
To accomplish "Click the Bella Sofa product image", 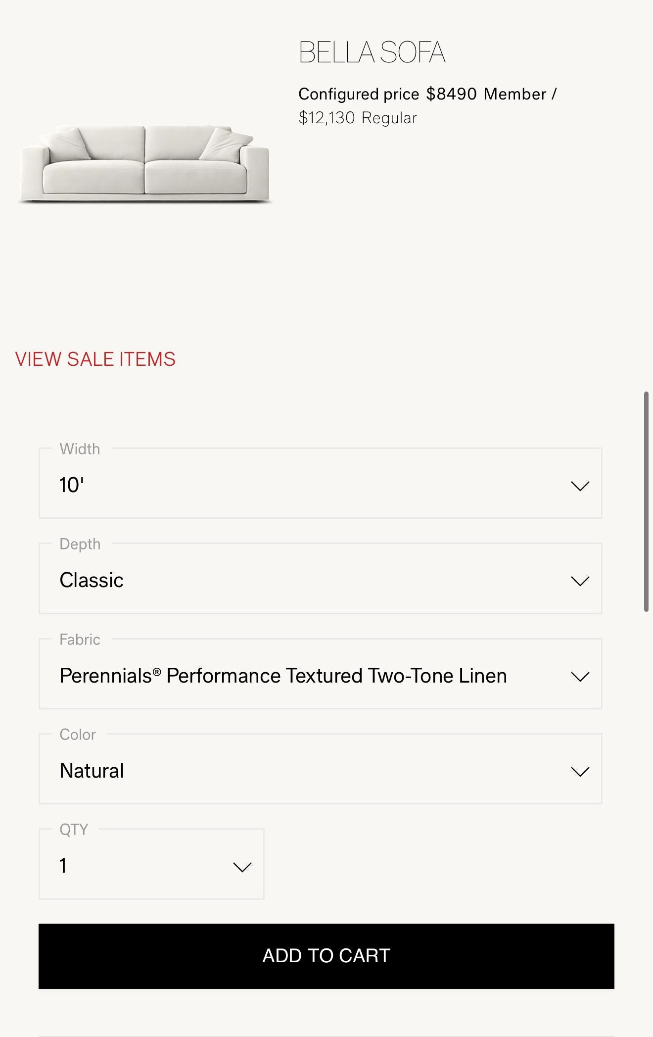I will point(145,164).
